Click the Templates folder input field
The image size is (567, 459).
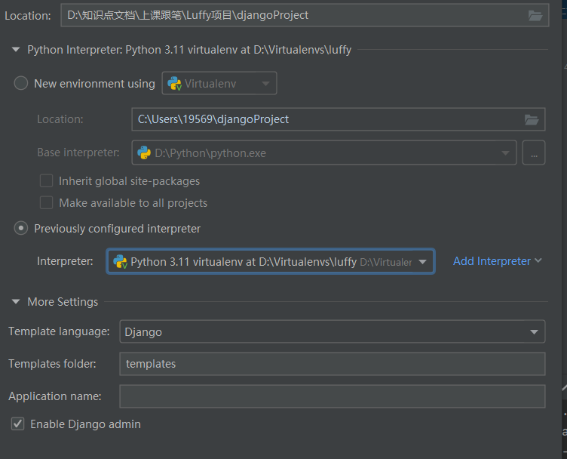coord(332,364)
